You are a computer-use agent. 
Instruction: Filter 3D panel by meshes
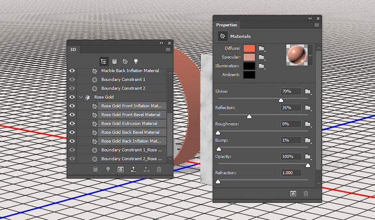(x=114, y=61)
